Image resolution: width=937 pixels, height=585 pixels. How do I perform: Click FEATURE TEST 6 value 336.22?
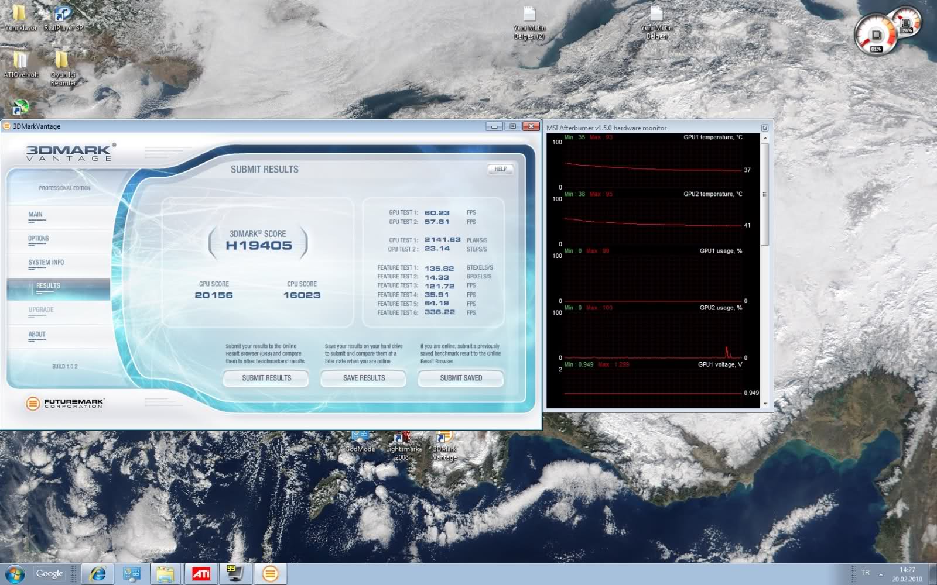point(440,312)
